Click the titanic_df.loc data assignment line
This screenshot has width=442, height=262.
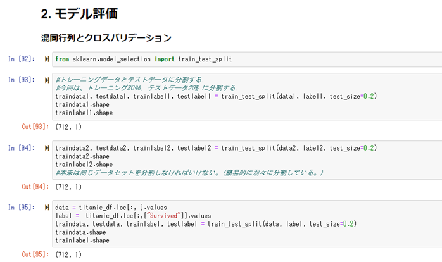[x=111, y=208]
